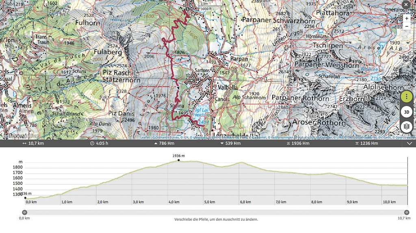Click the Leaflet attribution link
The height and width of the screenshot is (233, 416).
pos(145,138)
